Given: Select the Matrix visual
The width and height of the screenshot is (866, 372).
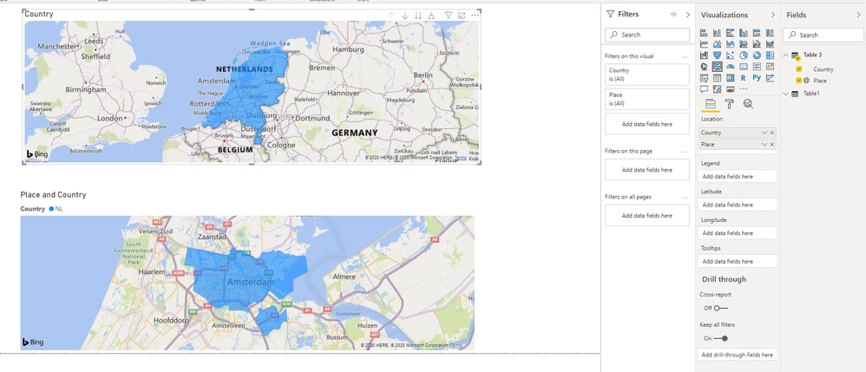Looking at the screenshot, I should 730,78.
